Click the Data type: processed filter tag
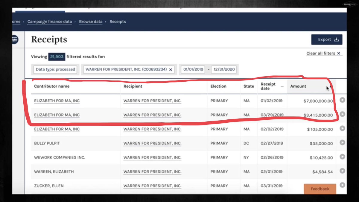Viewport: 359px width, 202px height. (55, 69)
